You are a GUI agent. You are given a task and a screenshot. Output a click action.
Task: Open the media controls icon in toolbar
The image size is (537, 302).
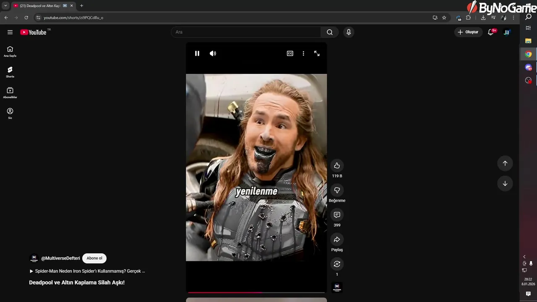click(x=493, y=18)
